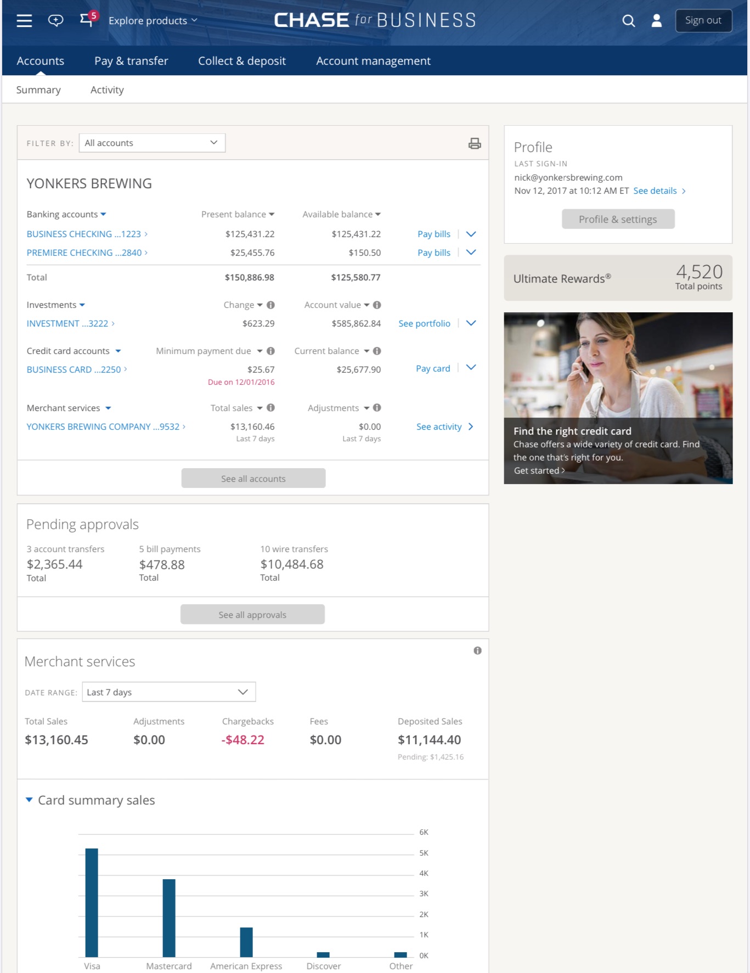Open Ultimate Rewards points panel

coord(618,278)
